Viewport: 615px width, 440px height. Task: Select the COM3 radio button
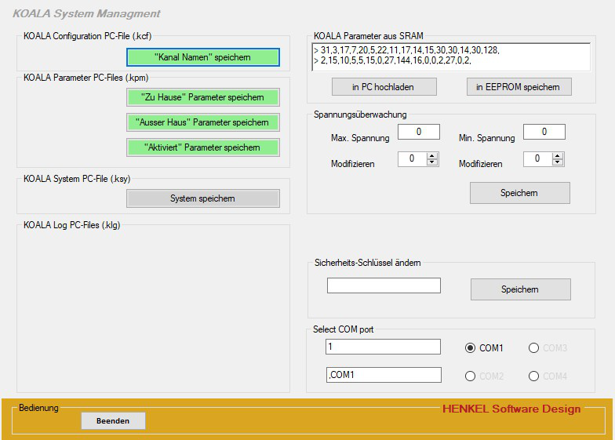tap(533, 348)
